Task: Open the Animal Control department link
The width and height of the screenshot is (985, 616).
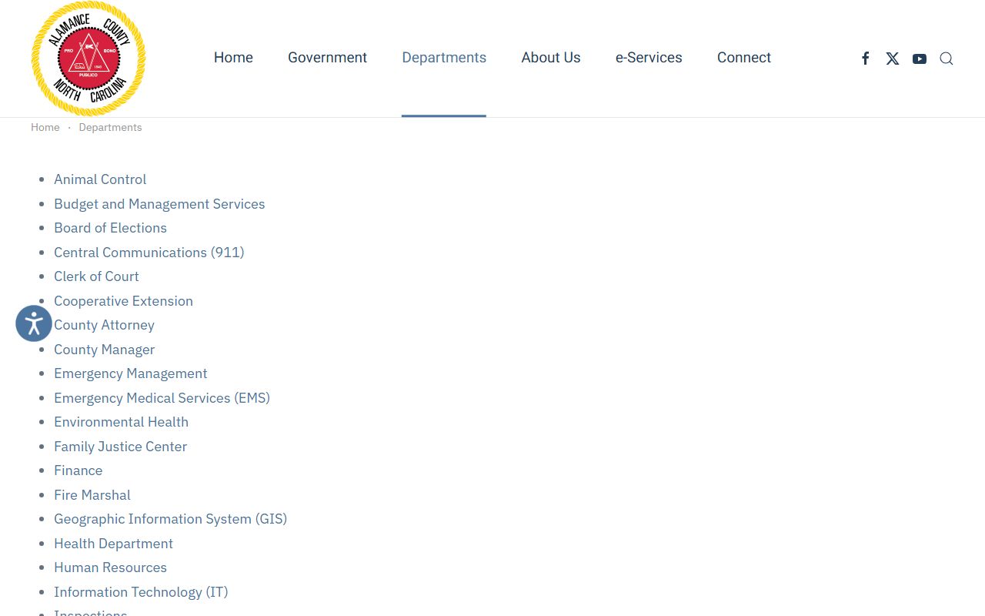Action: [100, 179]
